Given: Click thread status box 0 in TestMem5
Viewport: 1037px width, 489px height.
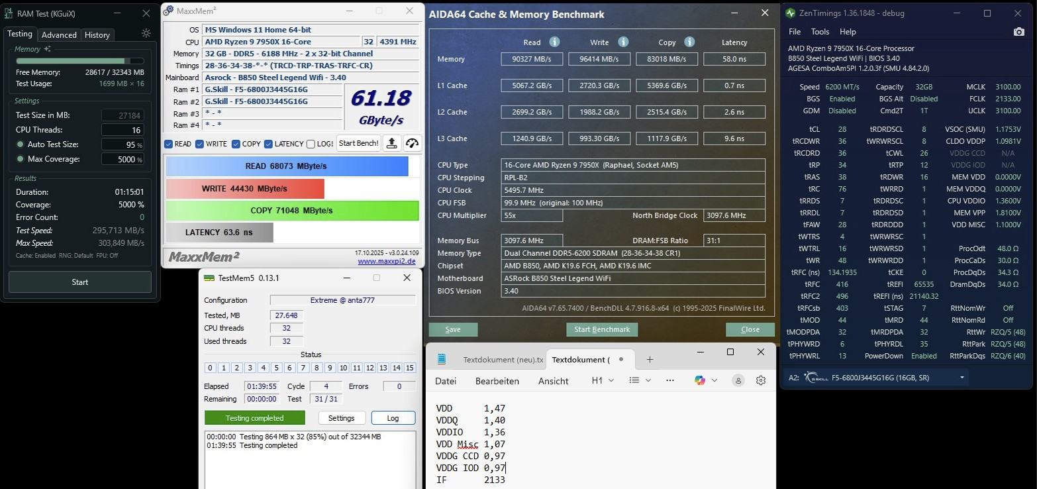Looking at the screenshot, I should [210, 368].
